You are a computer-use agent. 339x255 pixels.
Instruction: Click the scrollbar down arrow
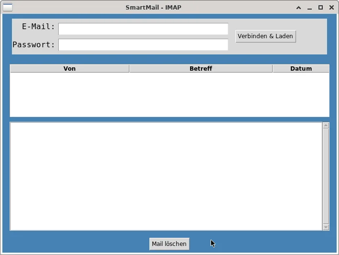[x=326, y=227]
